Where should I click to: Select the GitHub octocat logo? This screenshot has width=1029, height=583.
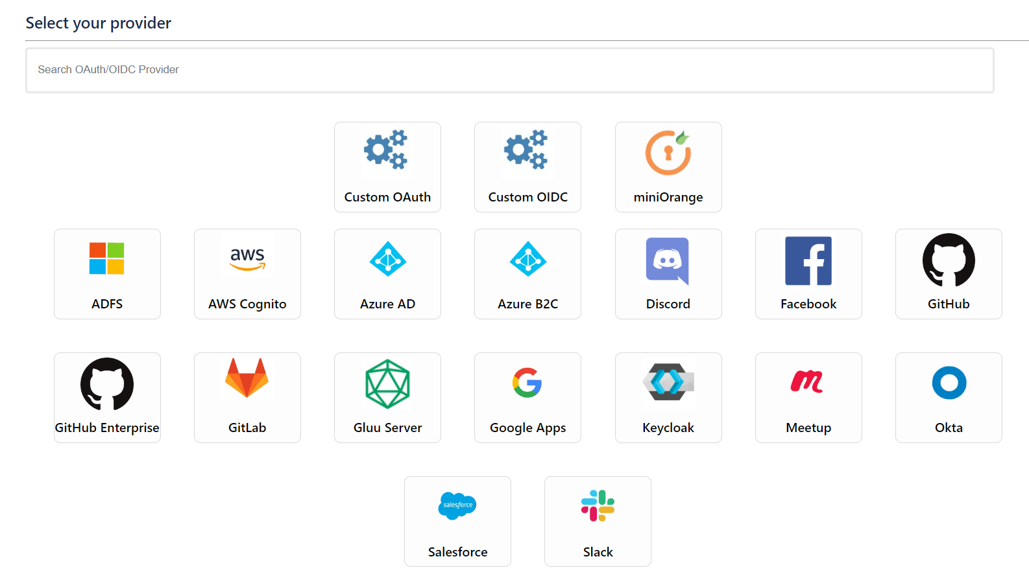pos(949,260)
